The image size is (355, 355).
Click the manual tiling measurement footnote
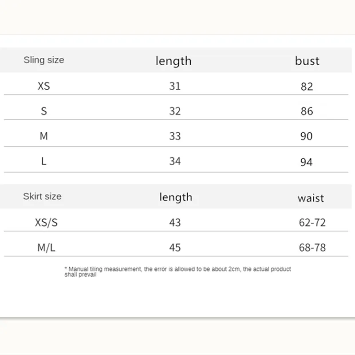coord(177,272)
